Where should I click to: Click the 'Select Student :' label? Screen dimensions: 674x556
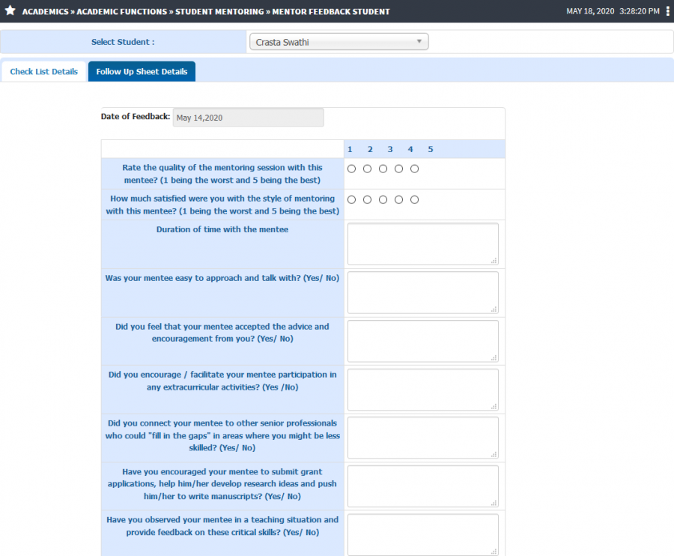[x=123, y=42]
